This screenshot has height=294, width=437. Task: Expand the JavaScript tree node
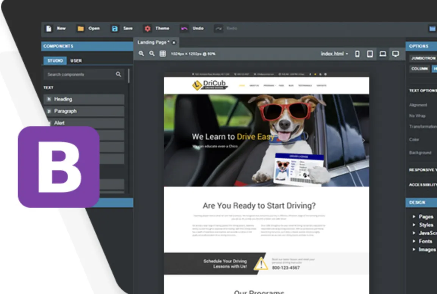[x=414, y=233]
